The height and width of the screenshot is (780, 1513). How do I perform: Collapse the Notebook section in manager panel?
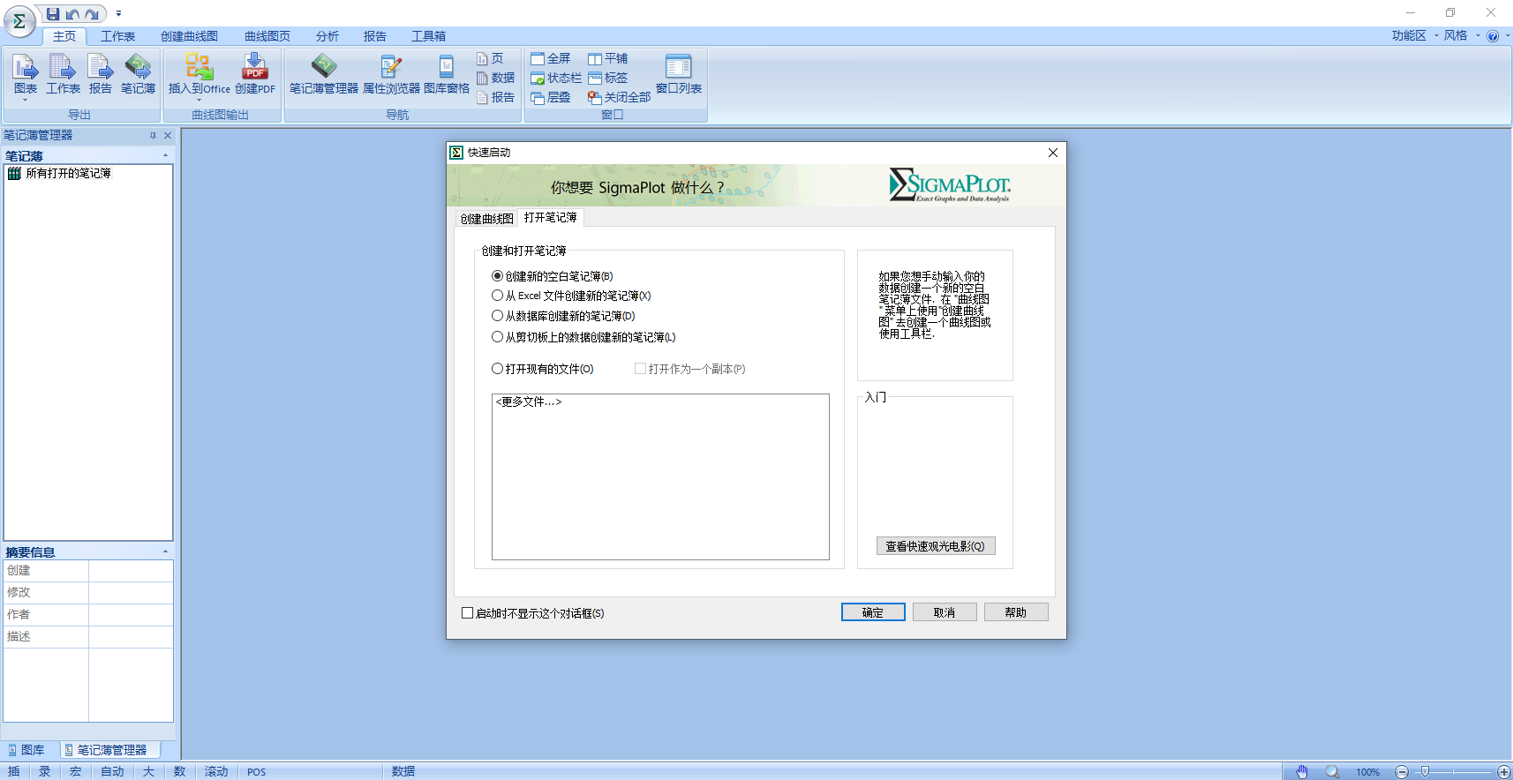165,156
